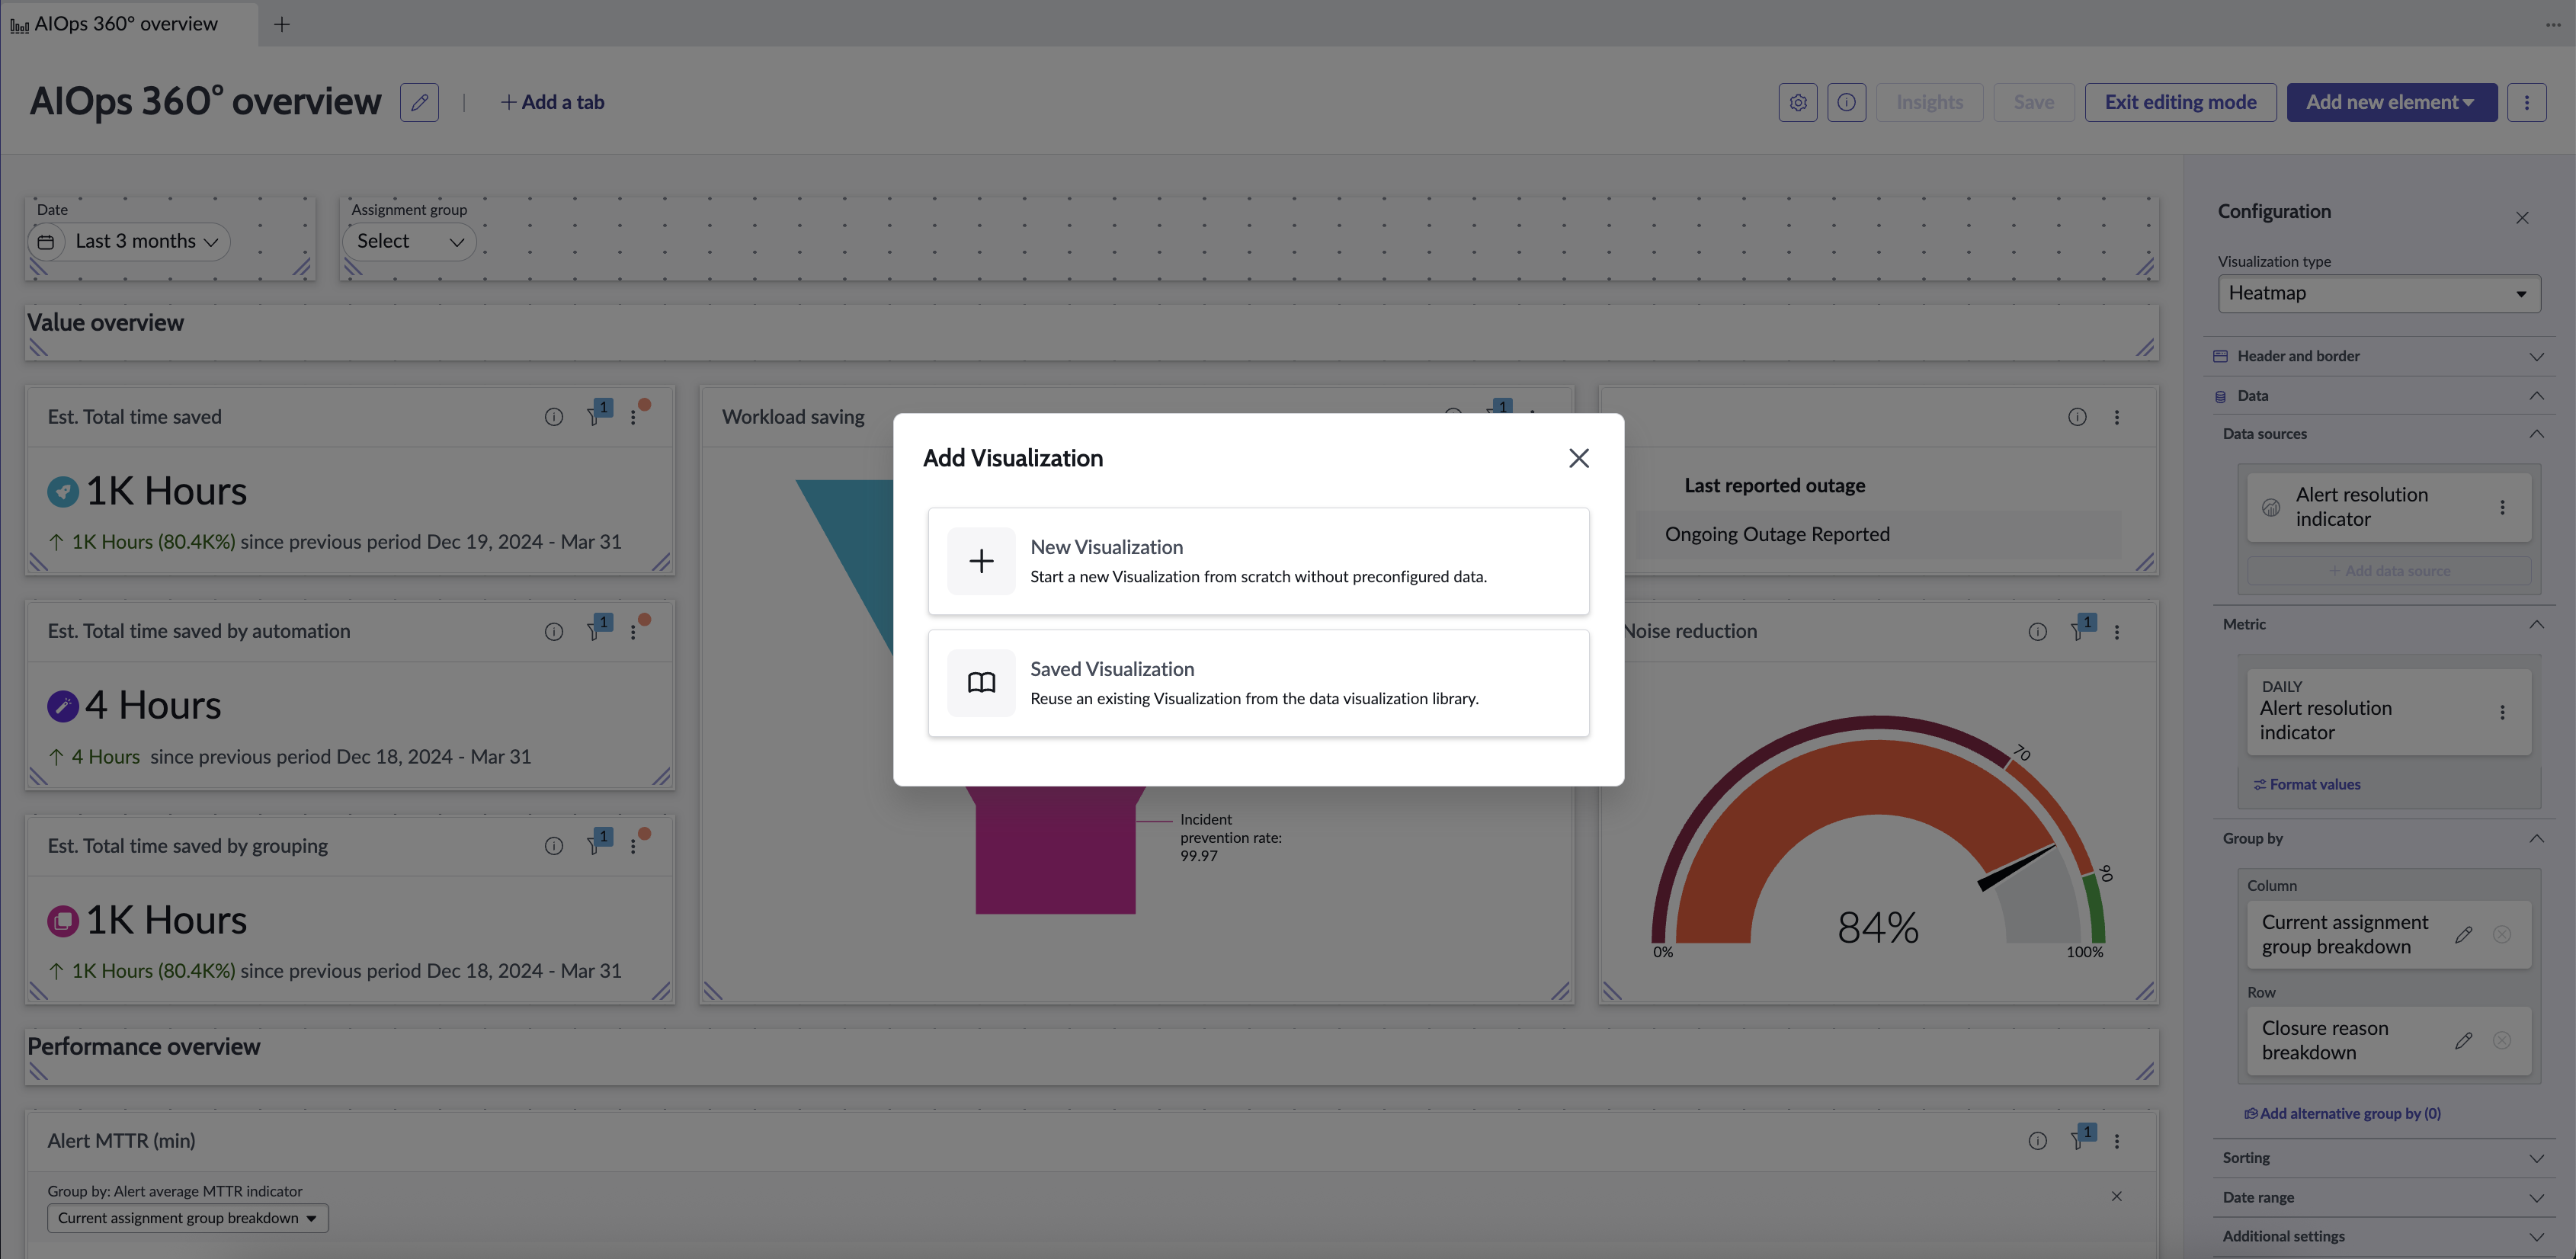
Task: Show info for Alert MTTR widget
Action: [x=2037, y=1141]
